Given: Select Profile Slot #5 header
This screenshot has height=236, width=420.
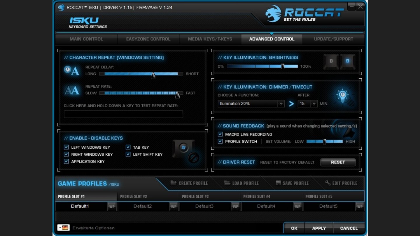Looking at the screenshot, I should point(333,196).
